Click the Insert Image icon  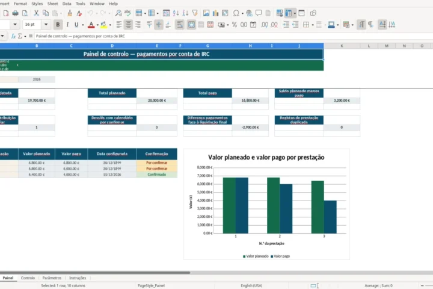(x=206, y=13)
